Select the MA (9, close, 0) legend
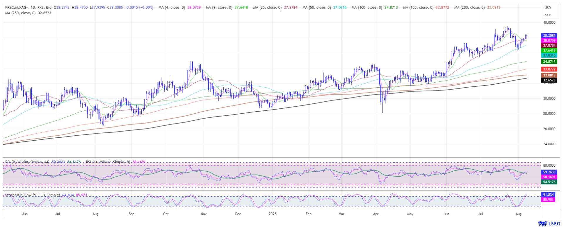The height and width of the screenshot is (227, 563). pyautogui.click(x=219, y=7)
